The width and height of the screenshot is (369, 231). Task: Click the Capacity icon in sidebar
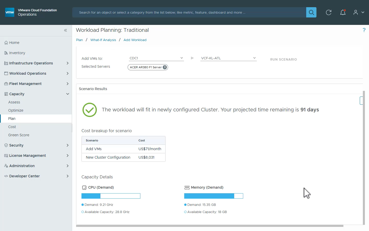6,94
